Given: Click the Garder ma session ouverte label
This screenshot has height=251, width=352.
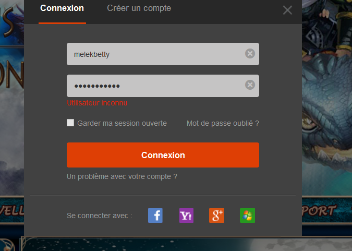Looking at the screenshot, I should coord(122,123).
